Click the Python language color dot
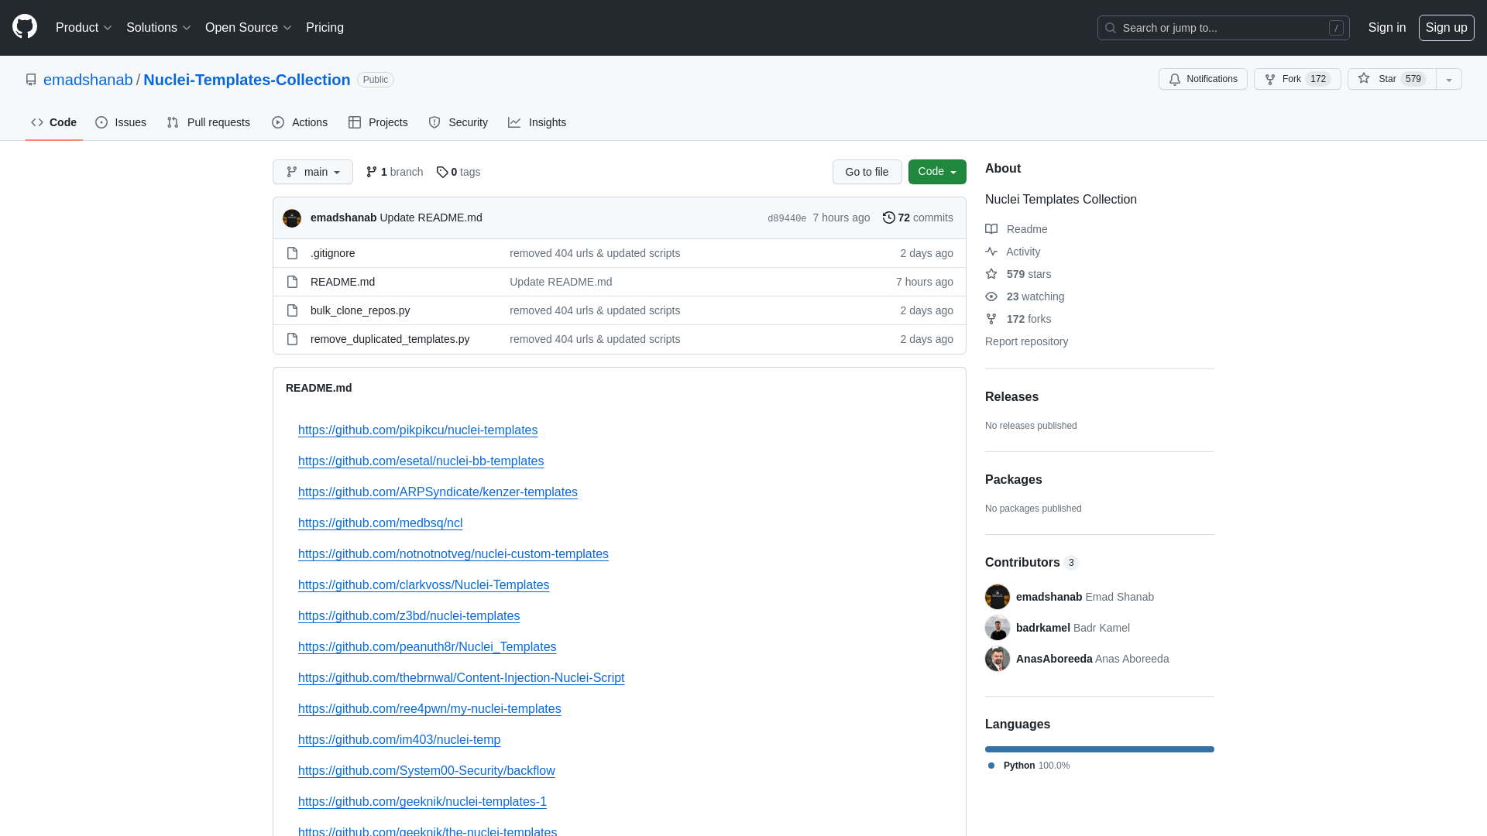Image resolution: width=1487 pixels, height=836 pixels. 991,766
